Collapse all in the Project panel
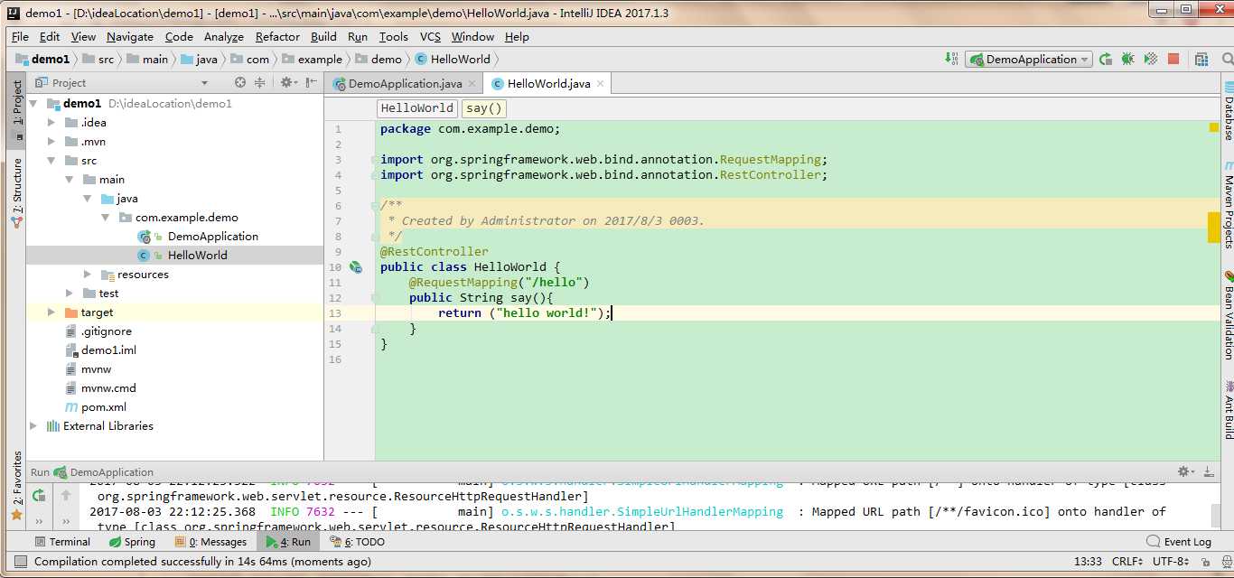Viewport: 1234px width, 578px height. click(259, 82)
